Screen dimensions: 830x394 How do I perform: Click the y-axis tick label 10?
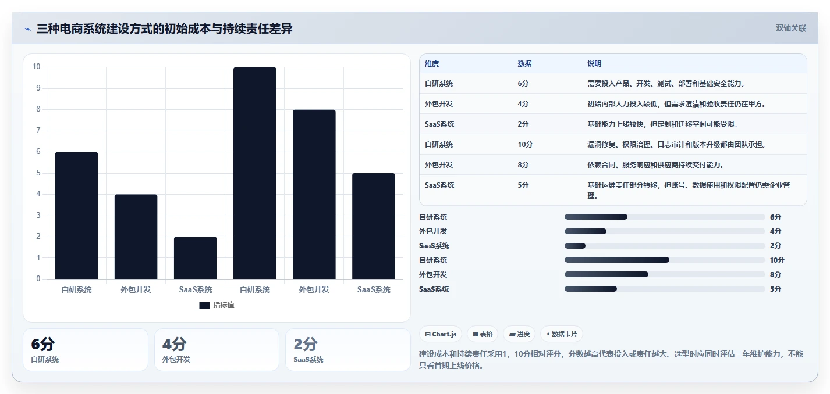(36, 67)
